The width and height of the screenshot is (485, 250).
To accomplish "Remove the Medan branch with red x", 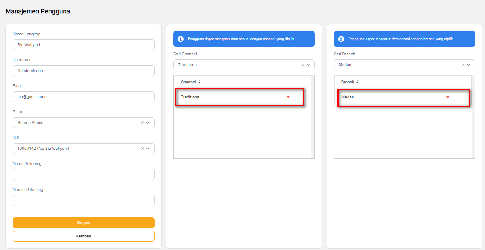I will [x=447, y=97].
